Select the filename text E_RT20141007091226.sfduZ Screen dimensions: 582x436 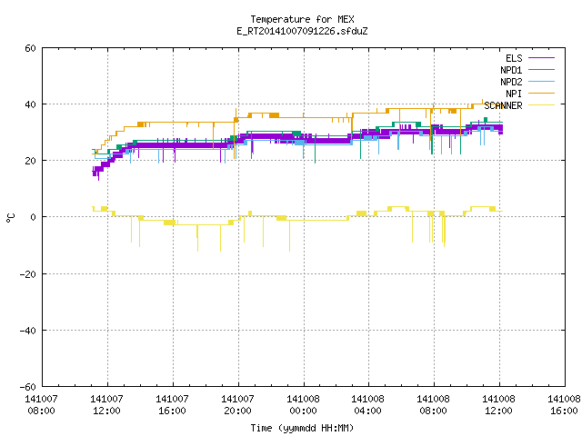302,31
